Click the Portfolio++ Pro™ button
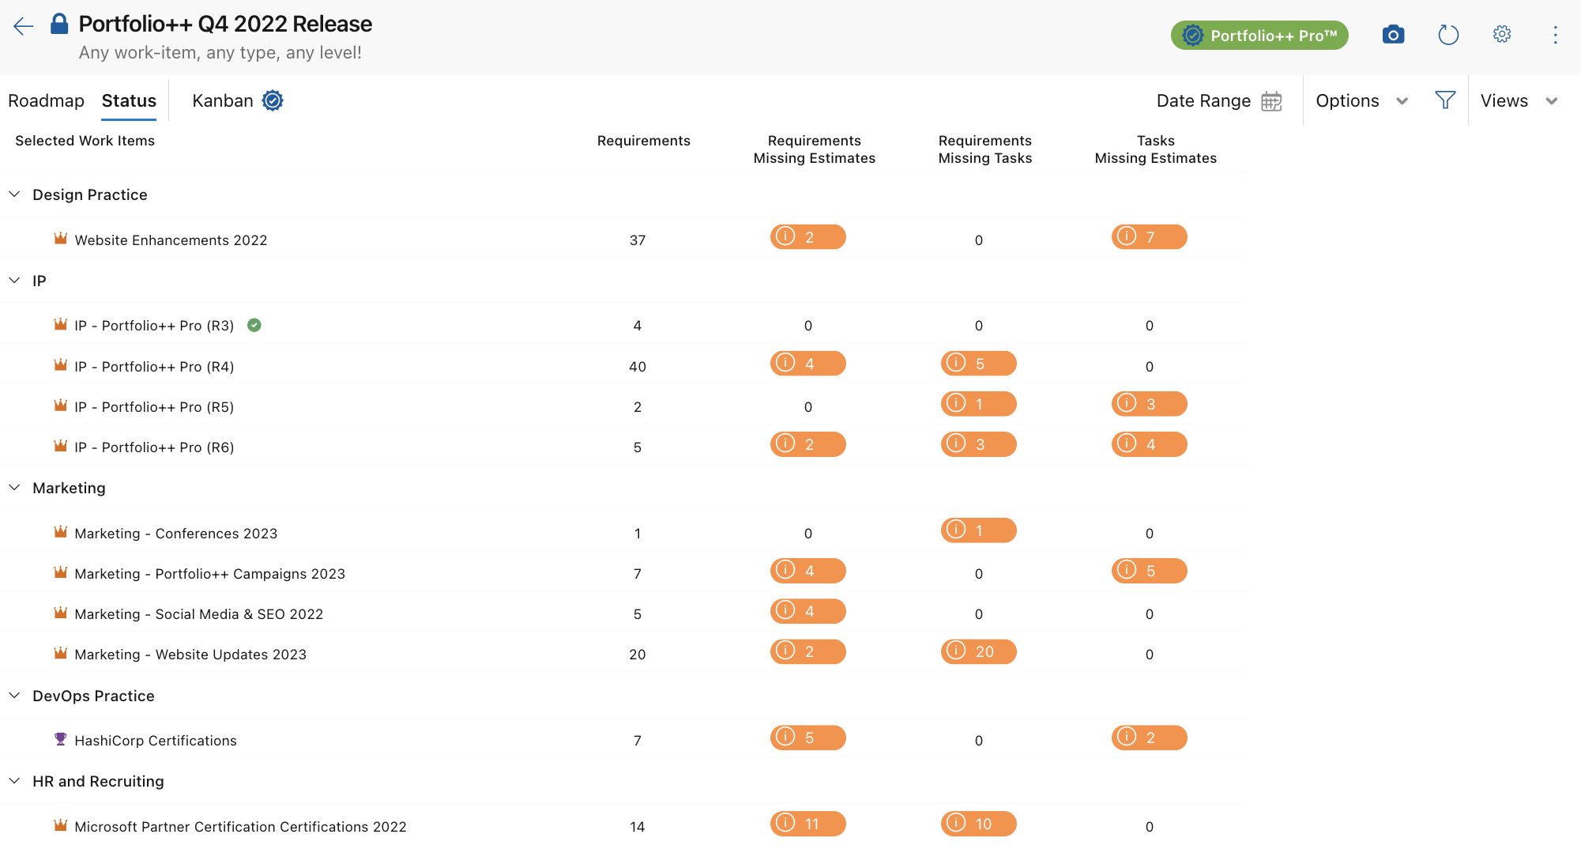 (1259, 35)
